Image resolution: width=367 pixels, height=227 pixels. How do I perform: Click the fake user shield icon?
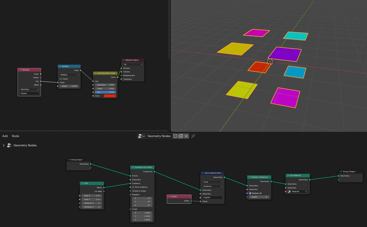point(175,136)
